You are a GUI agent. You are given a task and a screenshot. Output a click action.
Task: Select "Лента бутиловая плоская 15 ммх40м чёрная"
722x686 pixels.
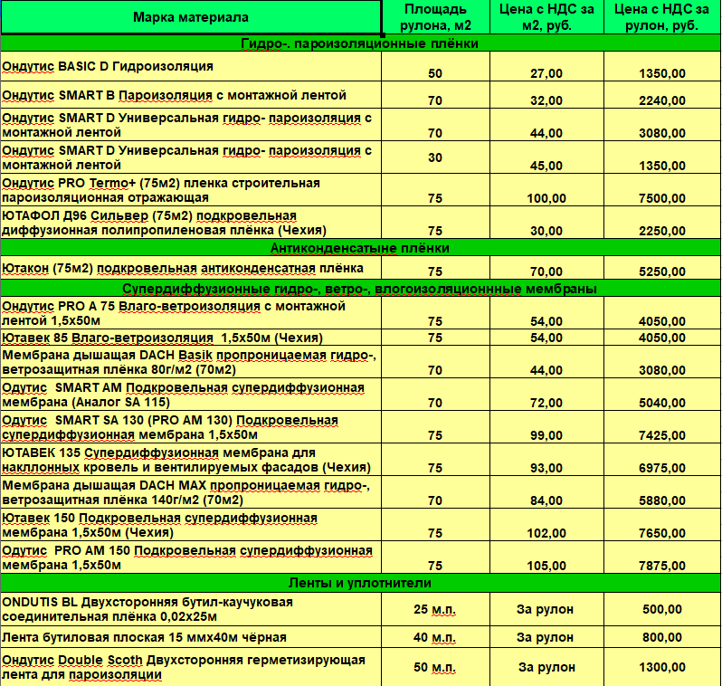191,637
